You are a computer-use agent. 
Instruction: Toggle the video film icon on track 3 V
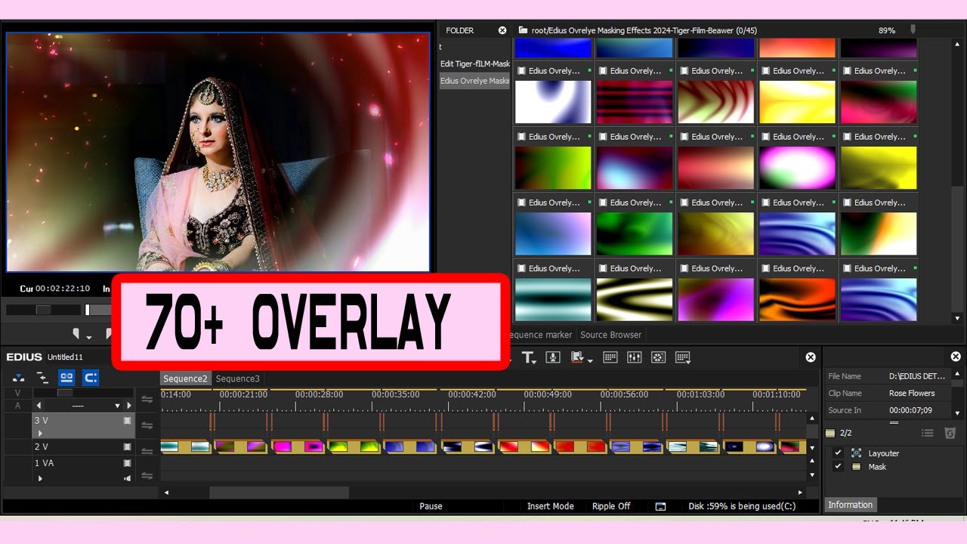click(127, 420)
